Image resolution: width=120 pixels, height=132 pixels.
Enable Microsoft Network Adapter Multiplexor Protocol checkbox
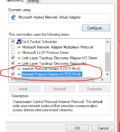[13, 47]
